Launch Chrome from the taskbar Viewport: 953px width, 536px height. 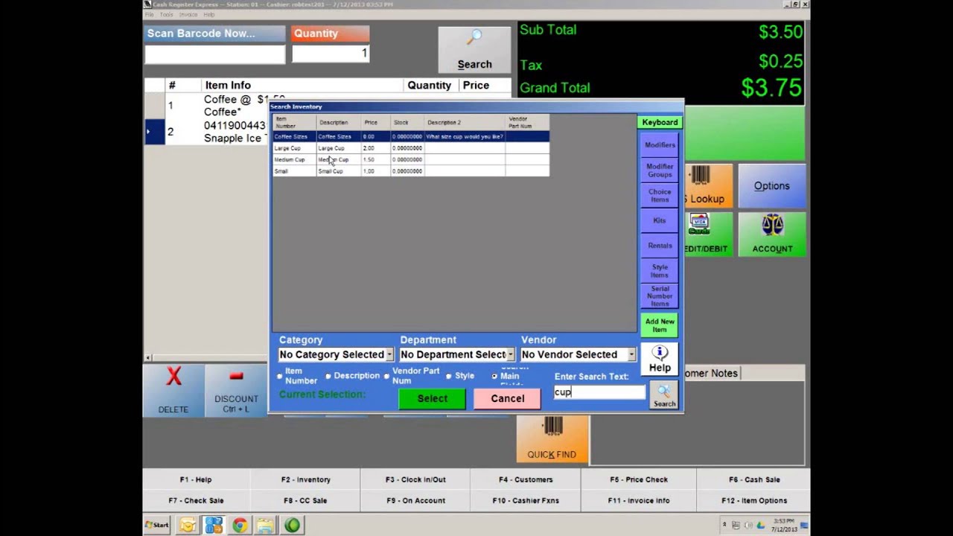[x=240, y=526]
